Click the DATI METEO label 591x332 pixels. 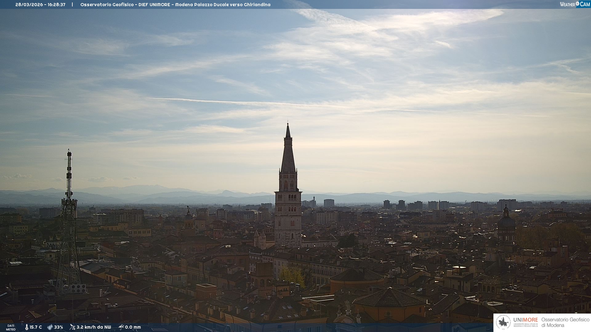[11, 327]
